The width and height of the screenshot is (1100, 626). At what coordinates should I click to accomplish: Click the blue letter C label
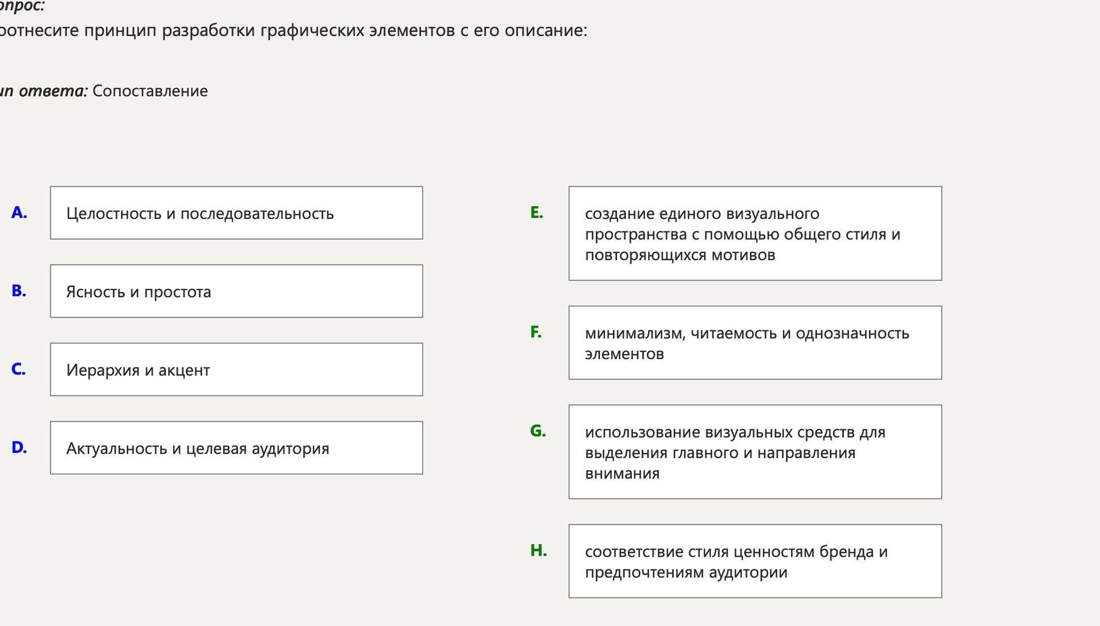click(18, 369)
